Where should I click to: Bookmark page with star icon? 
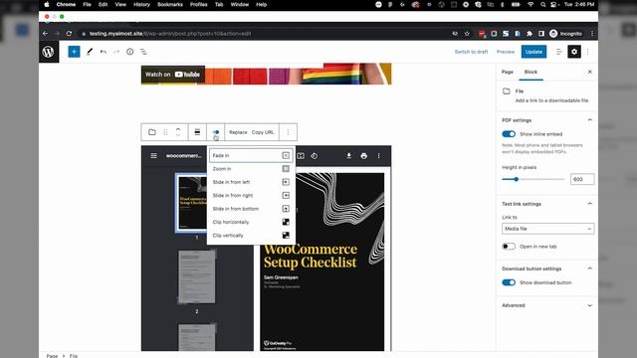467,33
